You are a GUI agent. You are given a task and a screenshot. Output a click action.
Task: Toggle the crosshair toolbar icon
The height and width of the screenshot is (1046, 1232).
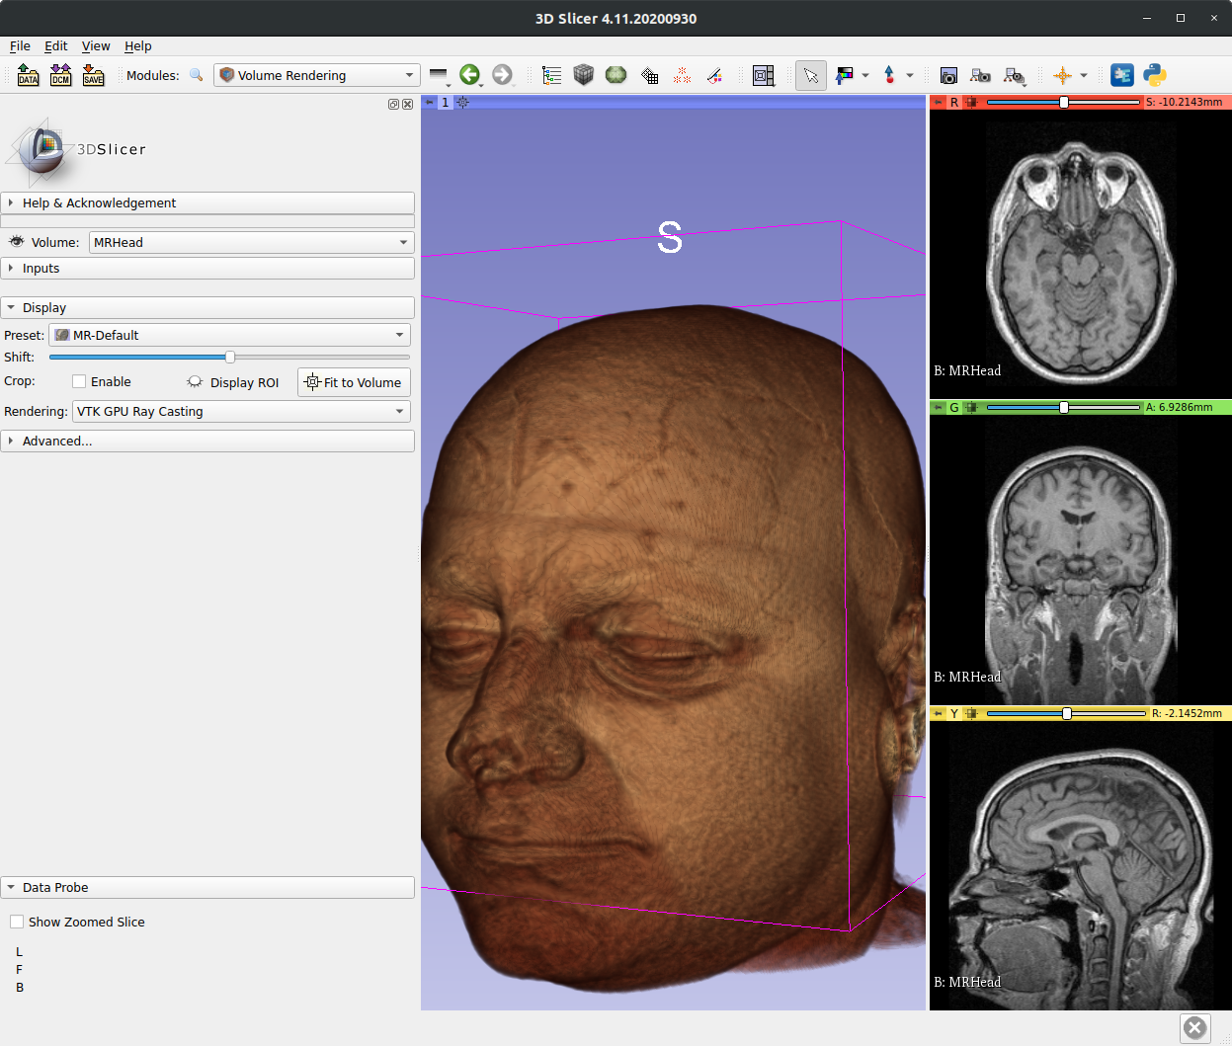(x=1062, y=75)
